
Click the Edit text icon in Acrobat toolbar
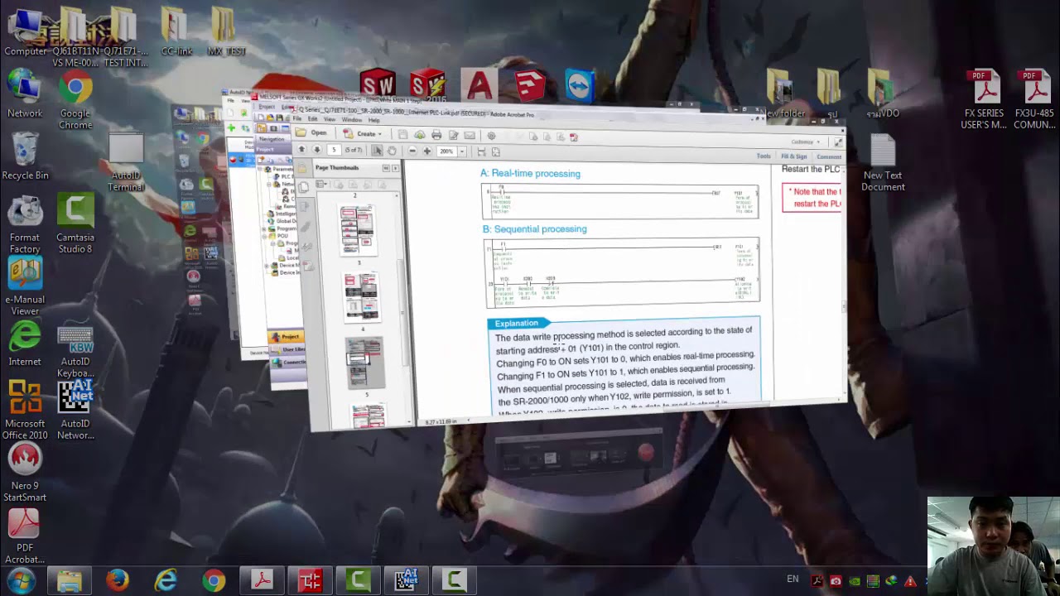[453, 135]
